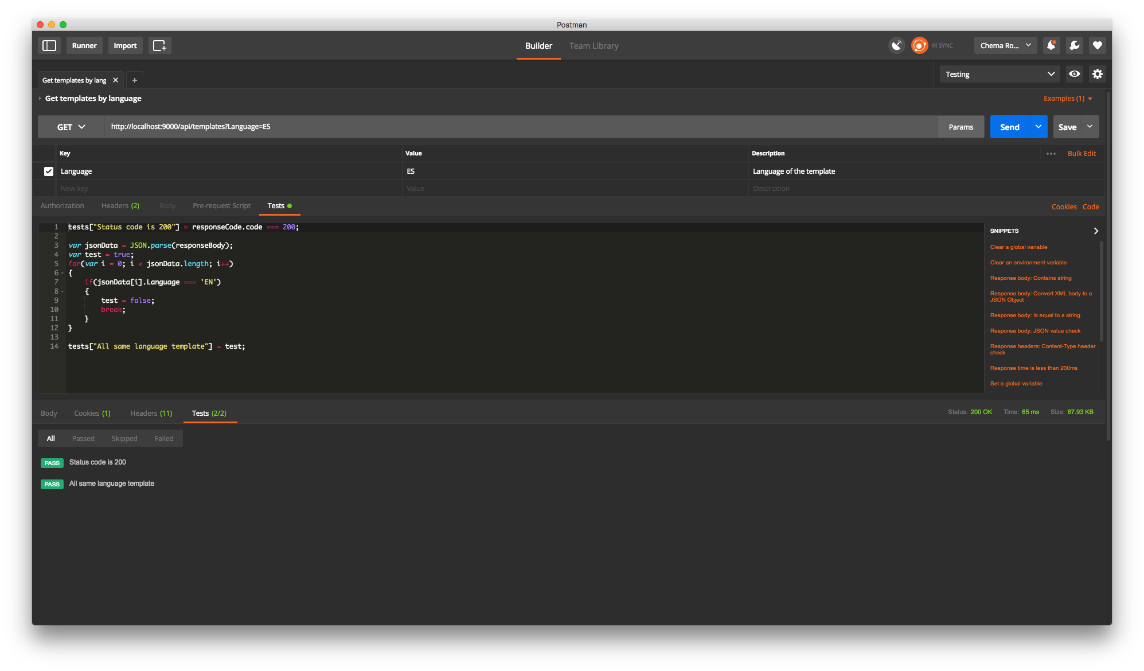This screenshot has height=671, width=1144.
Task: Add a new request tab
Action: [x=135, y=80]
